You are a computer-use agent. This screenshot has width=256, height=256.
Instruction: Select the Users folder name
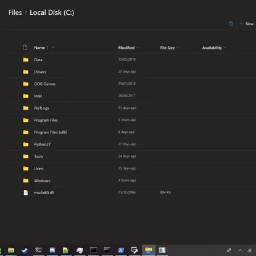coord(39,169)
